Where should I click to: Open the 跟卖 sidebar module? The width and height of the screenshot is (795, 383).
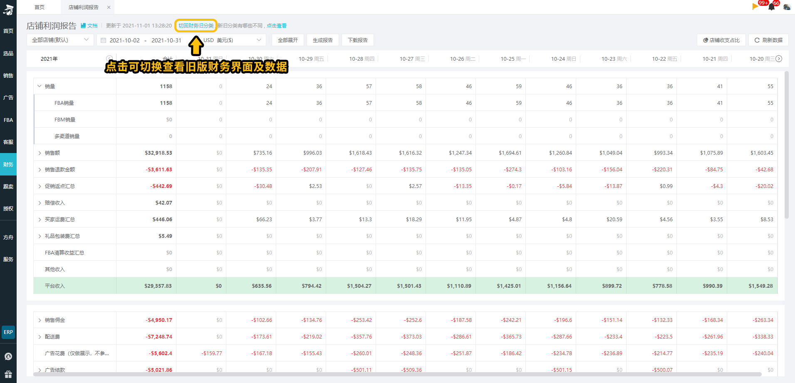(8, 186)
